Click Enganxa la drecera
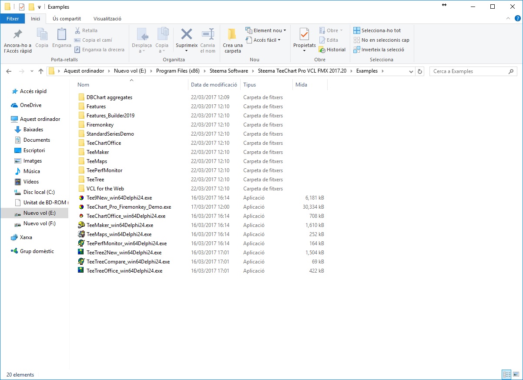 click(99, 50)
